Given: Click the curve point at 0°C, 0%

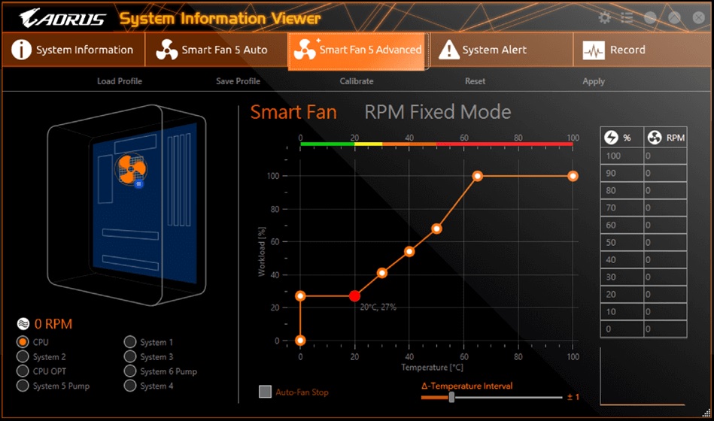Looking at the screenshot, I should [300, 341].
